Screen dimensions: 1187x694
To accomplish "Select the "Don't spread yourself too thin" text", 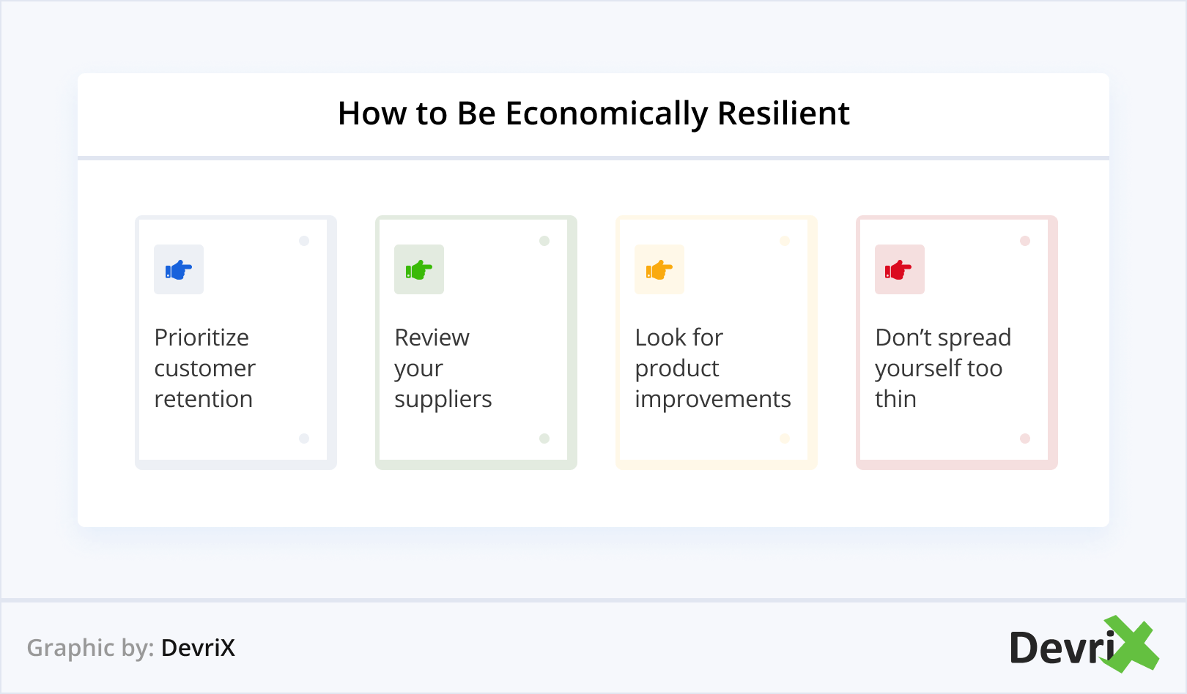I will 943,368.
